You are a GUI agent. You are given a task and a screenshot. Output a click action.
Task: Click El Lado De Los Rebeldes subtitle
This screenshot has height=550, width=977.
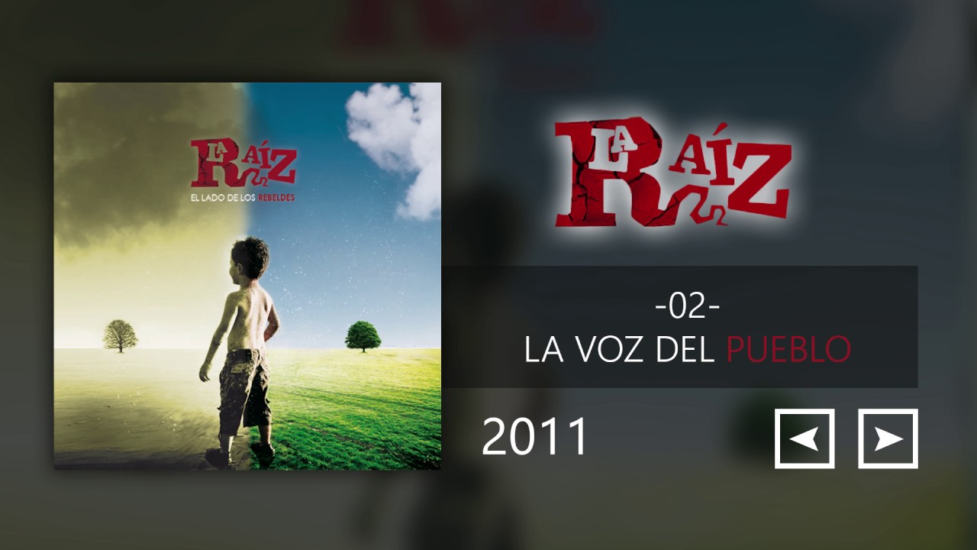[243, 198]
